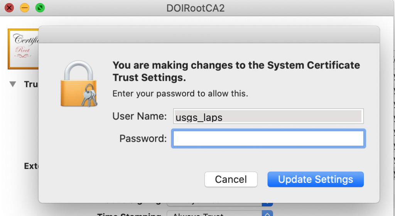Click the Ext section label behind dialog
This screenshot has width=395, height=216.
pyautogui.click(x=31, y=166)
